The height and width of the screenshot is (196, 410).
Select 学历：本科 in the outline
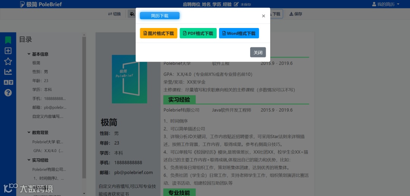coord(42,89)
